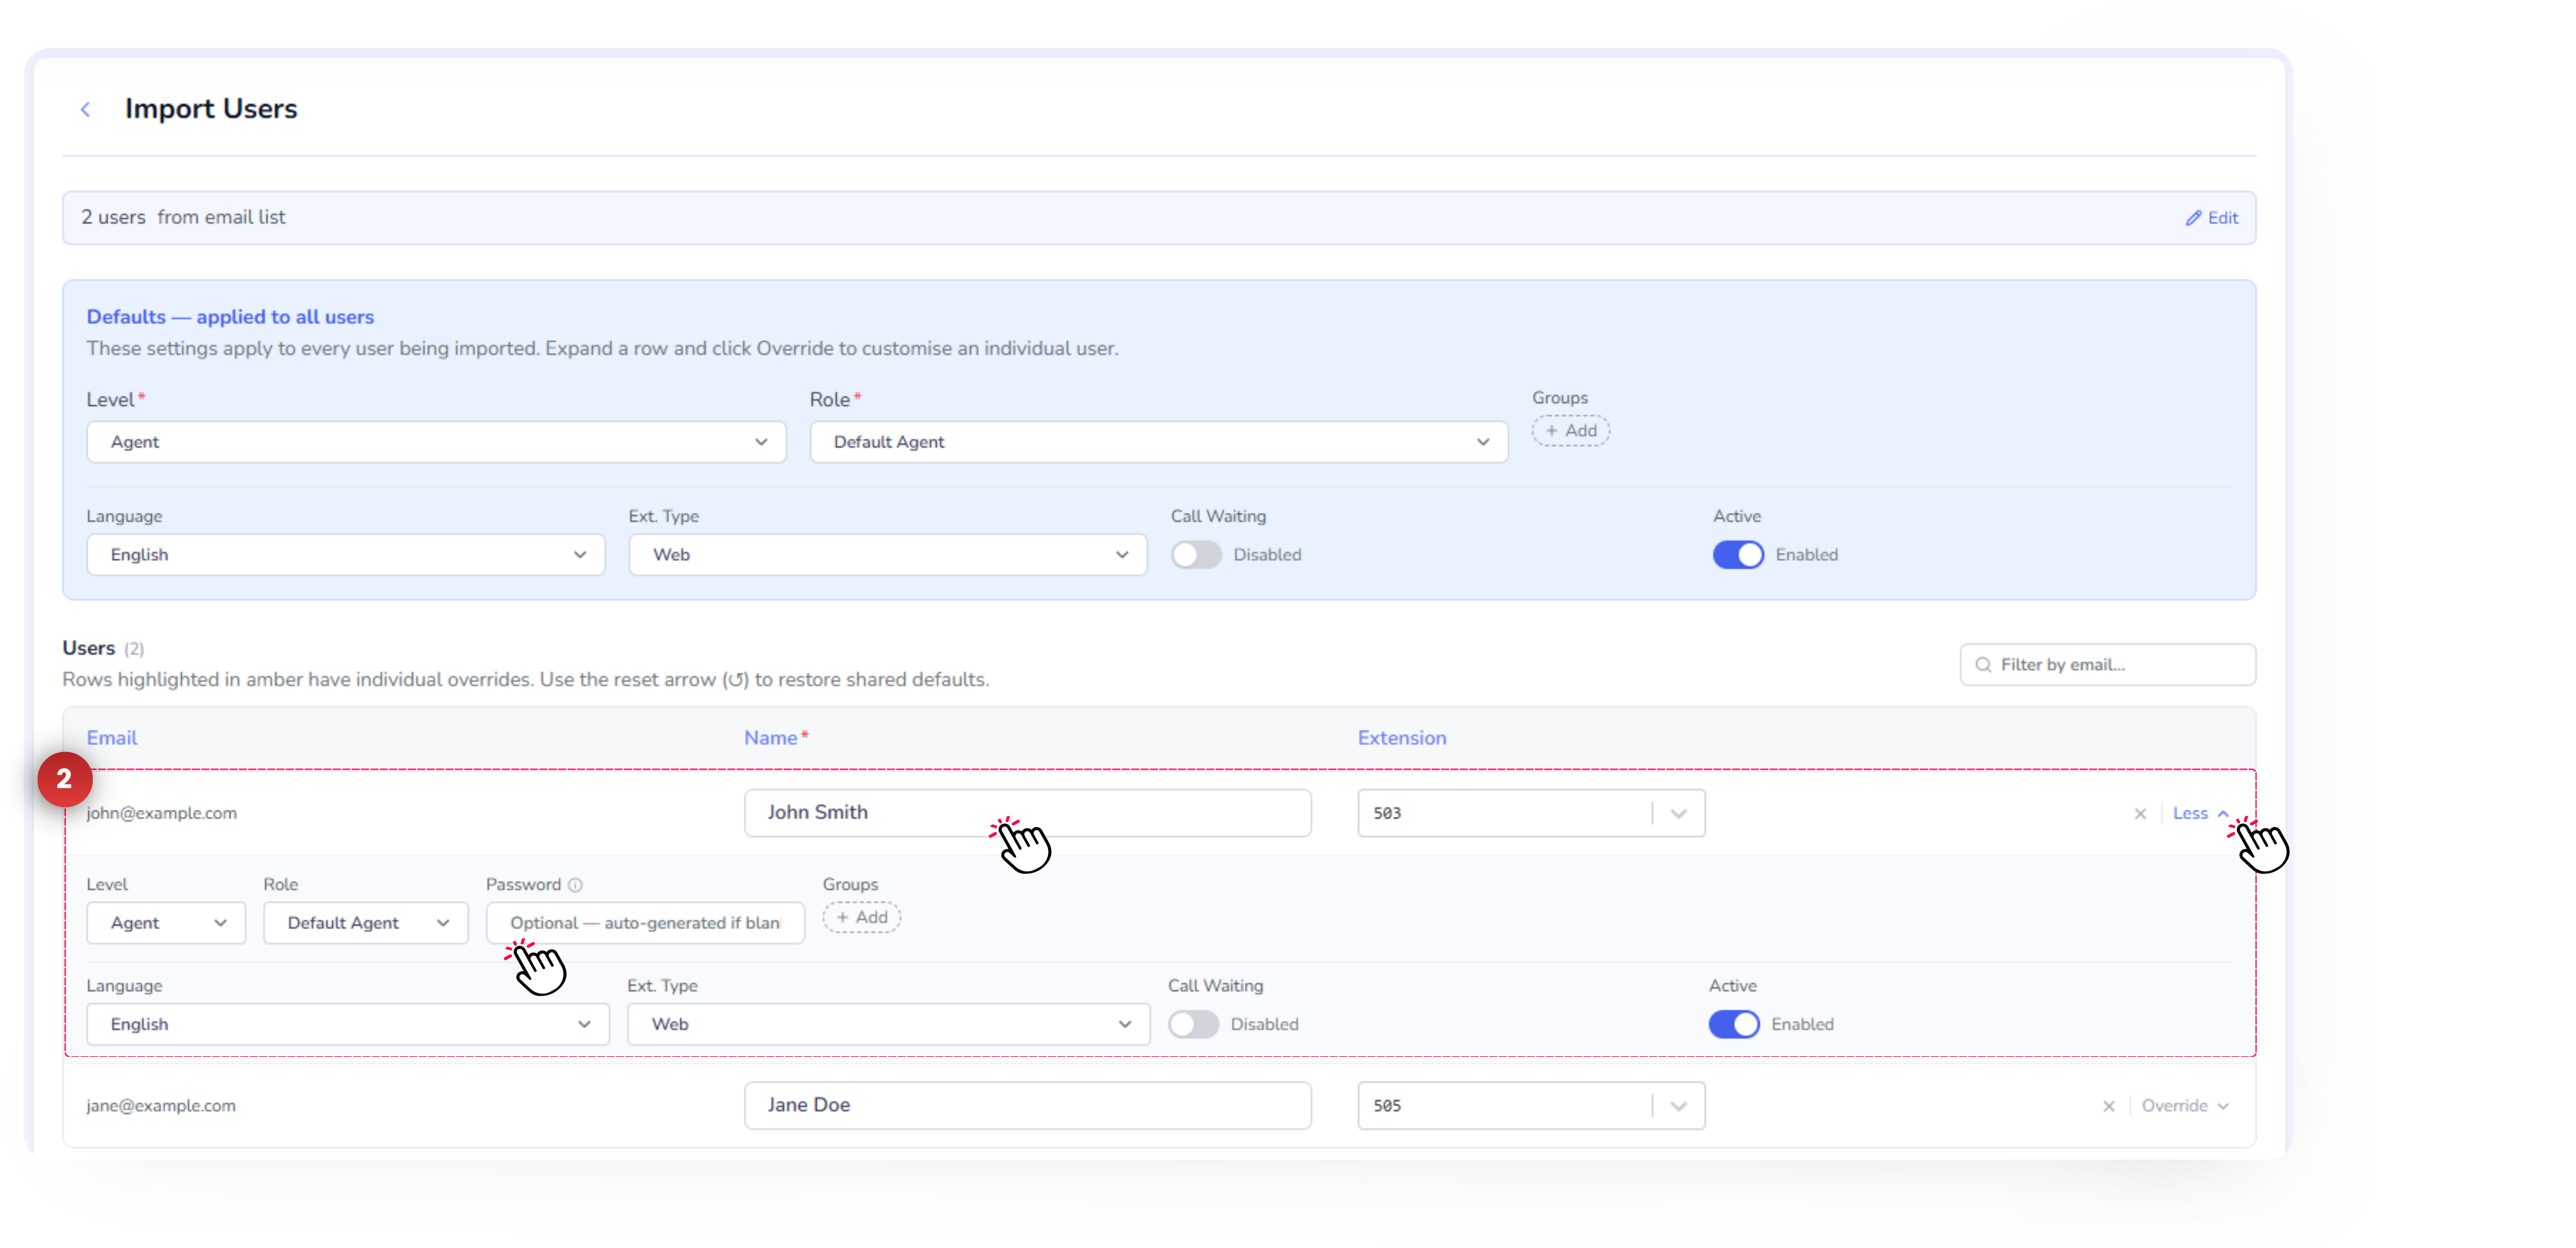Click the Password info icon
Viewport: 2576px width, 1248px height.
pos(575,885)
